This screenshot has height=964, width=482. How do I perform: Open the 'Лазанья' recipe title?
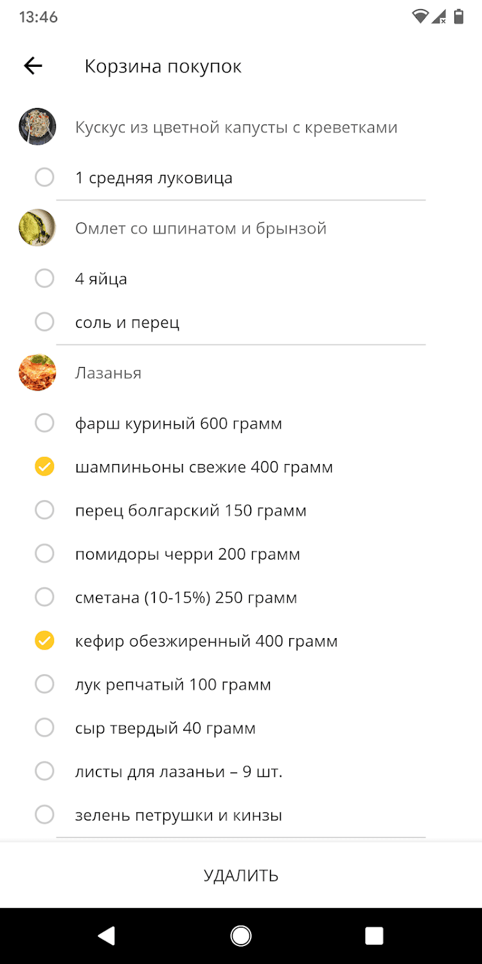[x=108, y=373]
